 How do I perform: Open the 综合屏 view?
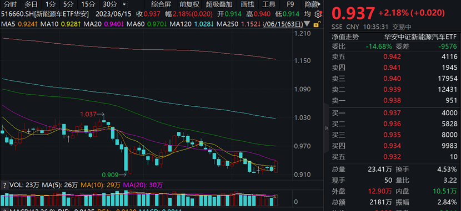tap(161, 4)
